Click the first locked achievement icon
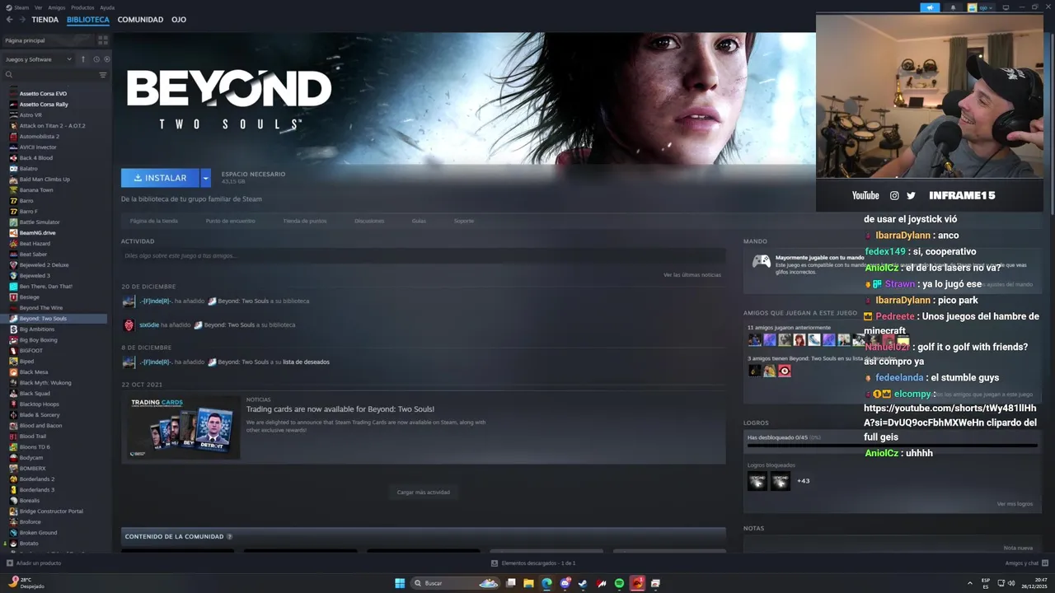This screenshot has width=1055, height=593. pos(757,481)
